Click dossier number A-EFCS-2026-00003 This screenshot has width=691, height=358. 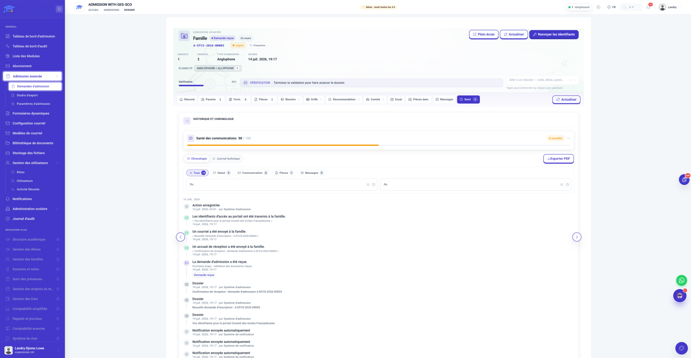pyautogui.click(x=209, y=45)
